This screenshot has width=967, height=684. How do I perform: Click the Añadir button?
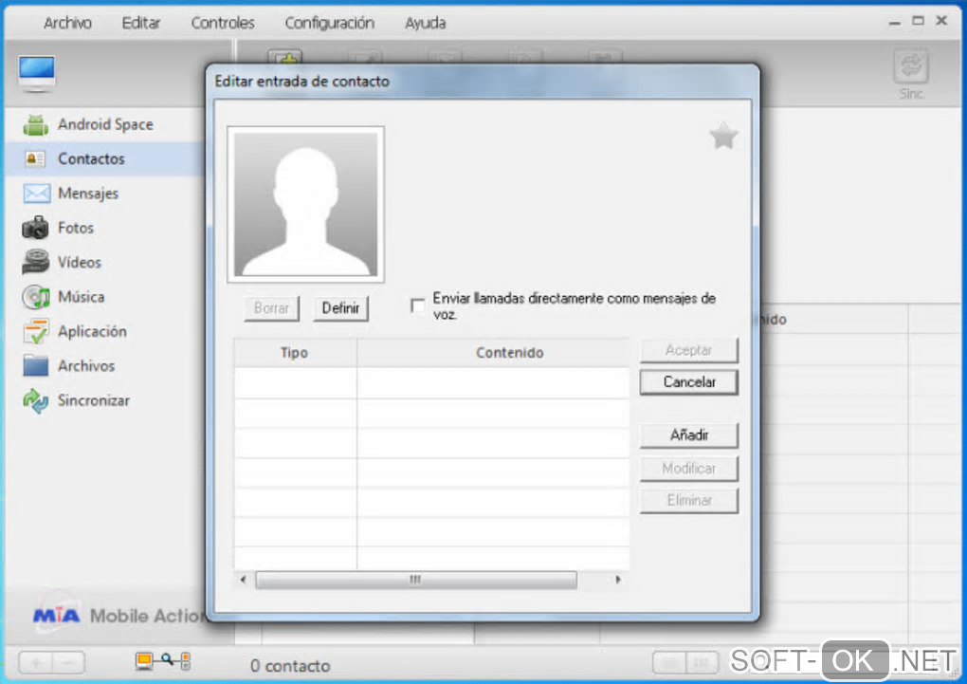coord(689,435)
